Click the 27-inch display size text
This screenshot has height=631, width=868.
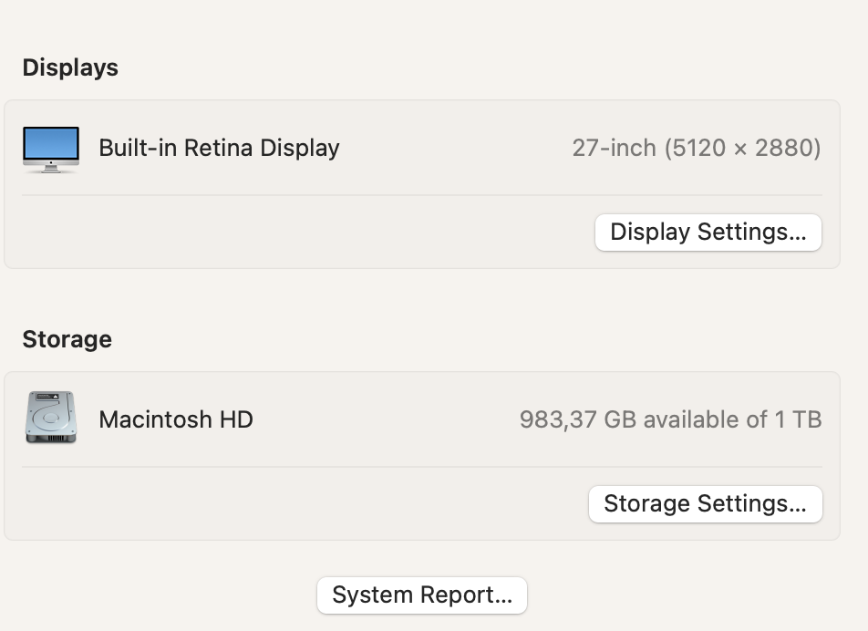614,148
